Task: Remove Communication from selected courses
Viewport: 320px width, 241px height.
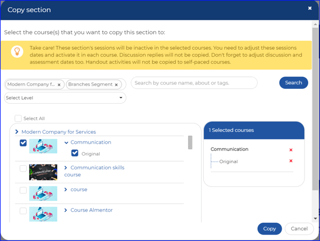Action: pyautogui.click(x=291, y=150)
